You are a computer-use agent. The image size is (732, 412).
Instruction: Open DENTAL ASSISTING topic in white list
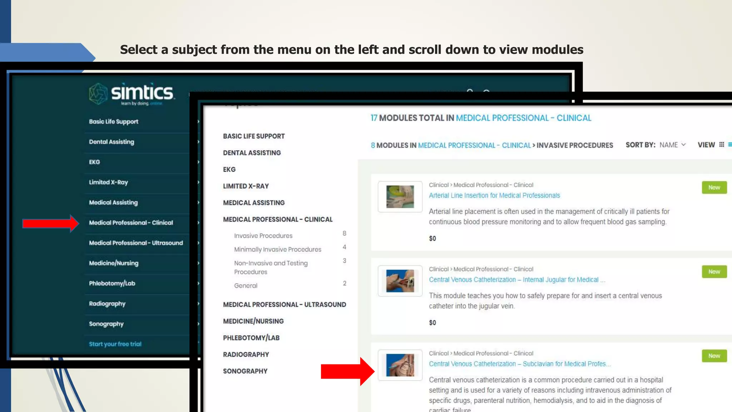click(252, 153)
